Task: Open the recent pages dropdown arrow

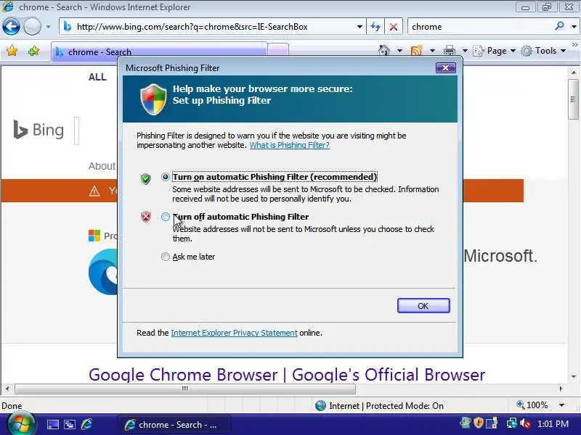Action: 48,27
